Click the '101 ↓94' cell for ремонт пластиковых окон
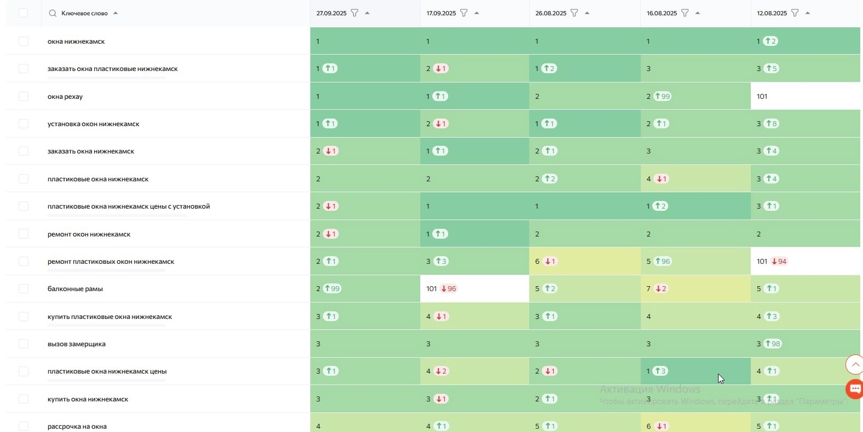 [x=806, y=261]
